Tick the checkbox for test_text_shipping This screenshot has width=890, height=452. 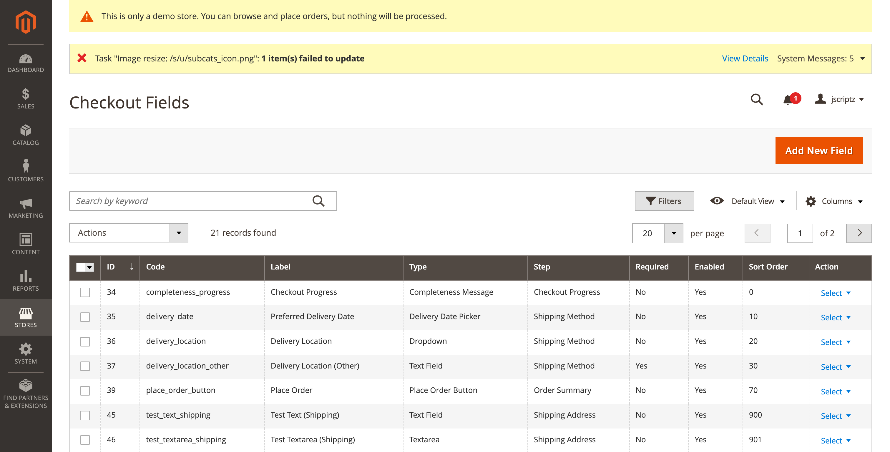[85, 415]
